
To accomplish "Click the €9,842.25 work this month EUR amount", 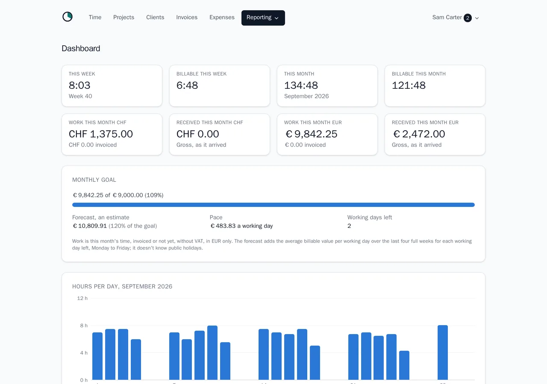I will tap(311, 134).
